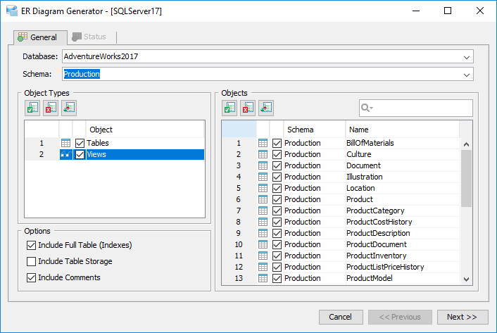The image size is (497, 333).
Task: Uncheck the ProductCategory table checkbox
Action: click(277, 211)
